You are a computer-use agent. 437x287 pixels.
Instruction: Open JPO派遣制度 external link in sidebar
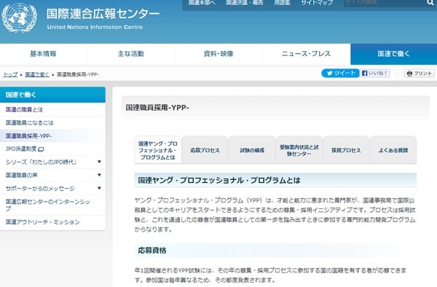point(52,149)
